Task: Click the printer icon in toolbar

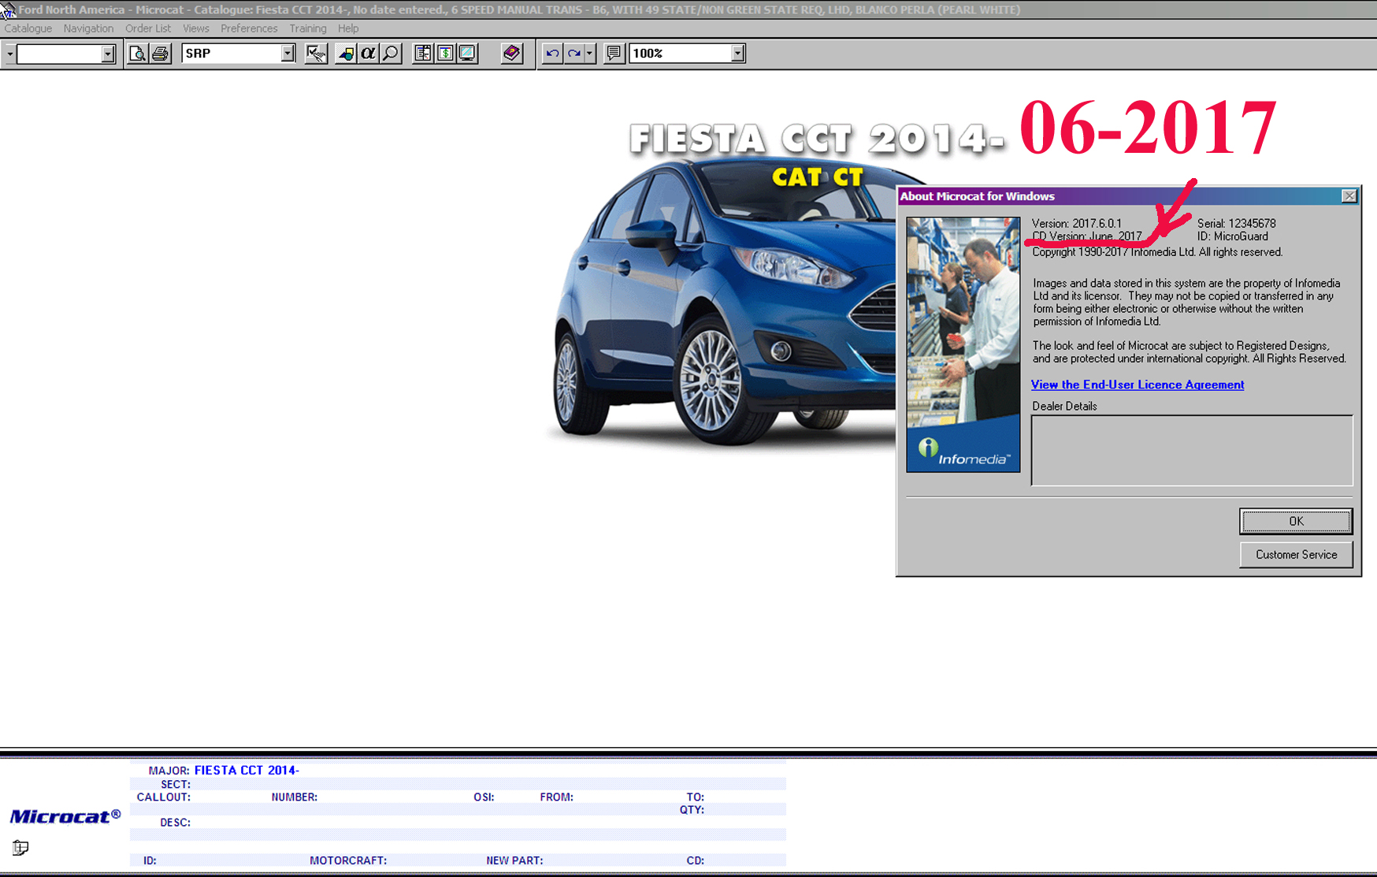Action: tap(161, 54)
